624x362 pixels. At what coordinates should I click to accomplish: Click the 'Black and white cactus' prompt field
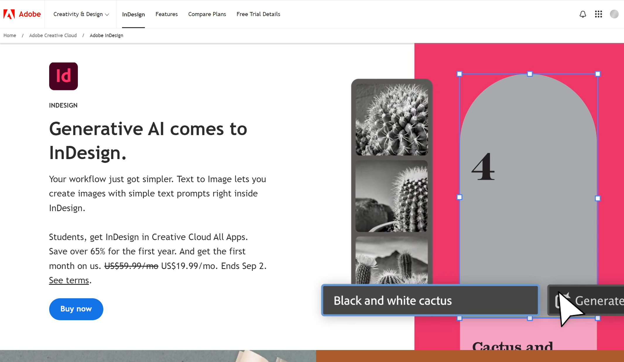[430, 301]
